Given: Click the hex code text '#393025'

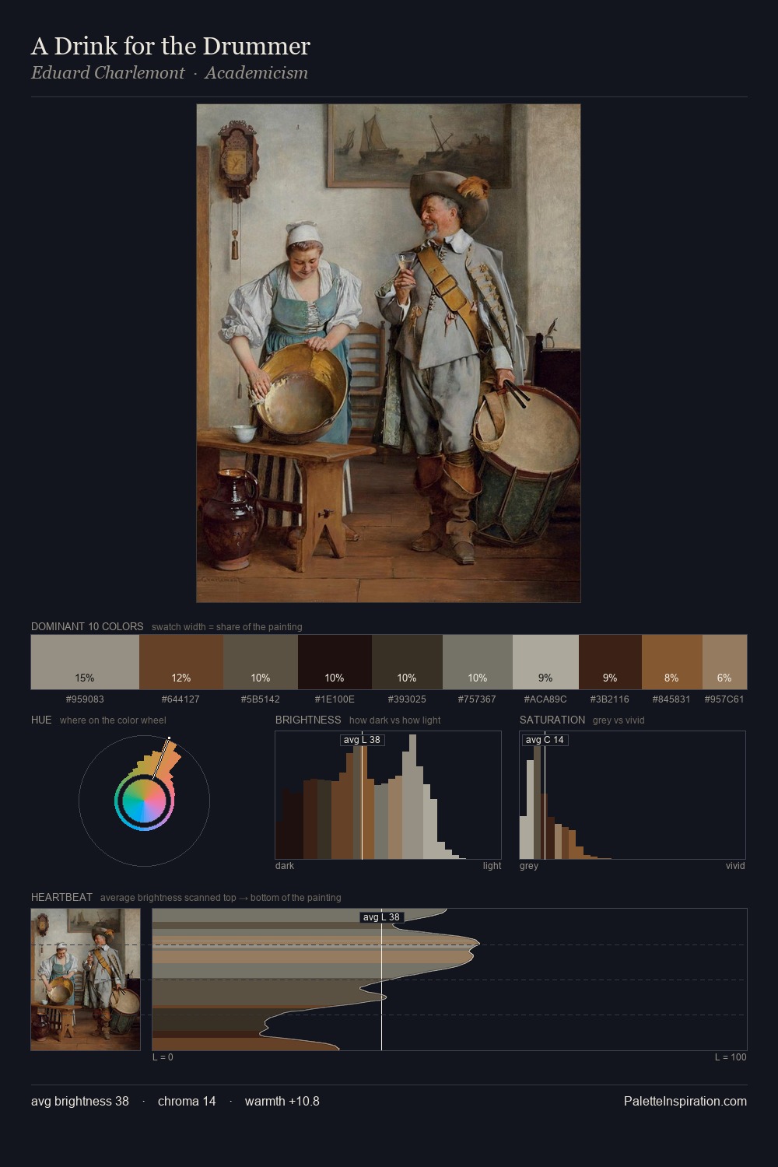Looking at the screenshot, I should click(x=407, y=699).
